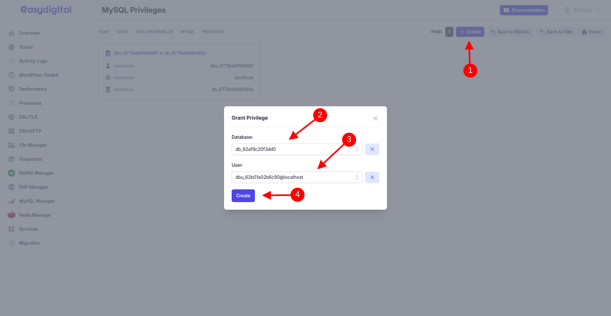Viewport: 611px width, 316px height.
Task: Open the Morsalin account menu
Action: (x=582, y=10)
